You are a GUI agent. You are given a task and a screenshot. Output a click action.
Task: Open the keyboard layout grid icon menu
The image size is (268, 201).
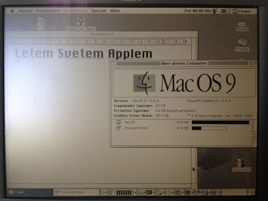click(x=224, y=11)
